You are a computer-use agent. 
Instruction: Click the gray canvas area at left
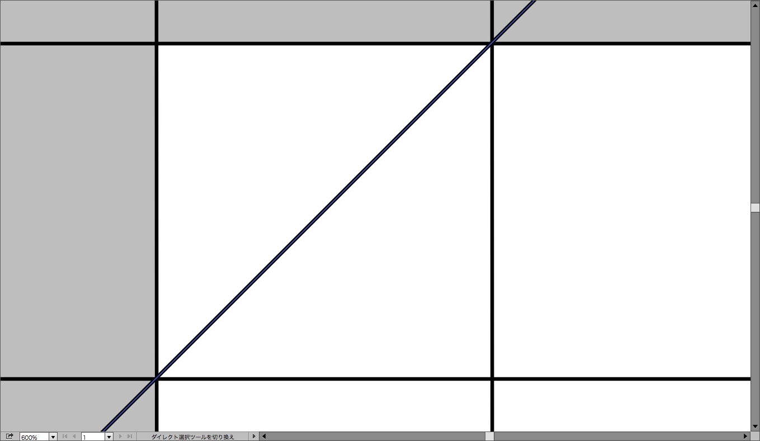77,211
